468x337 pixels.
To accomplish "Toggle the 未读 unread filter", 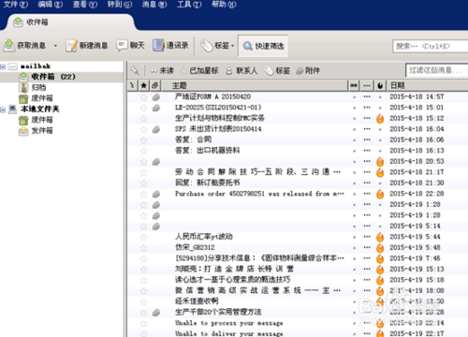I will coord(162,70).
